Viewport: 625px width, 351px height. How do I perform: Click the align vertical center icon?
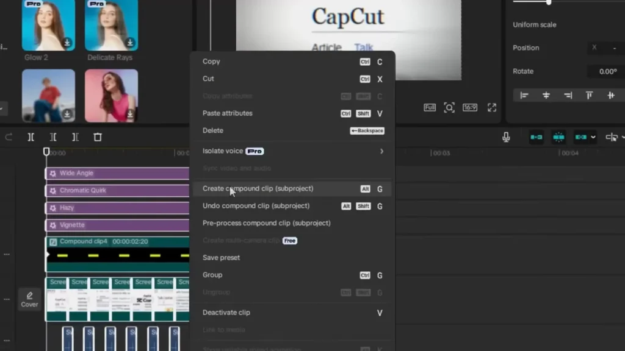(x=610, y=95)
